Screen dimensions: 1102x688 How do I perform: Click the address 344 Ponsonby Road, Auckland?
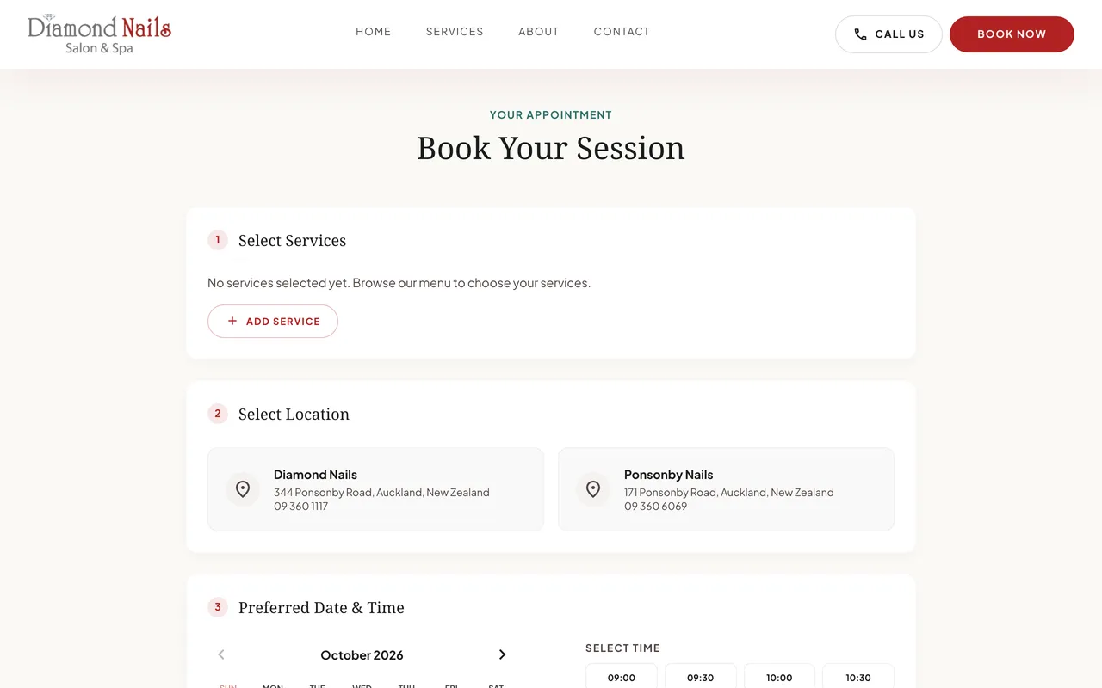click(381, 493)
